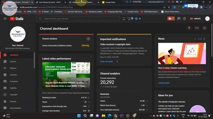
Task: Expand Ranking by views chevron
Action: pyautogui.click(x=89, y=98)
